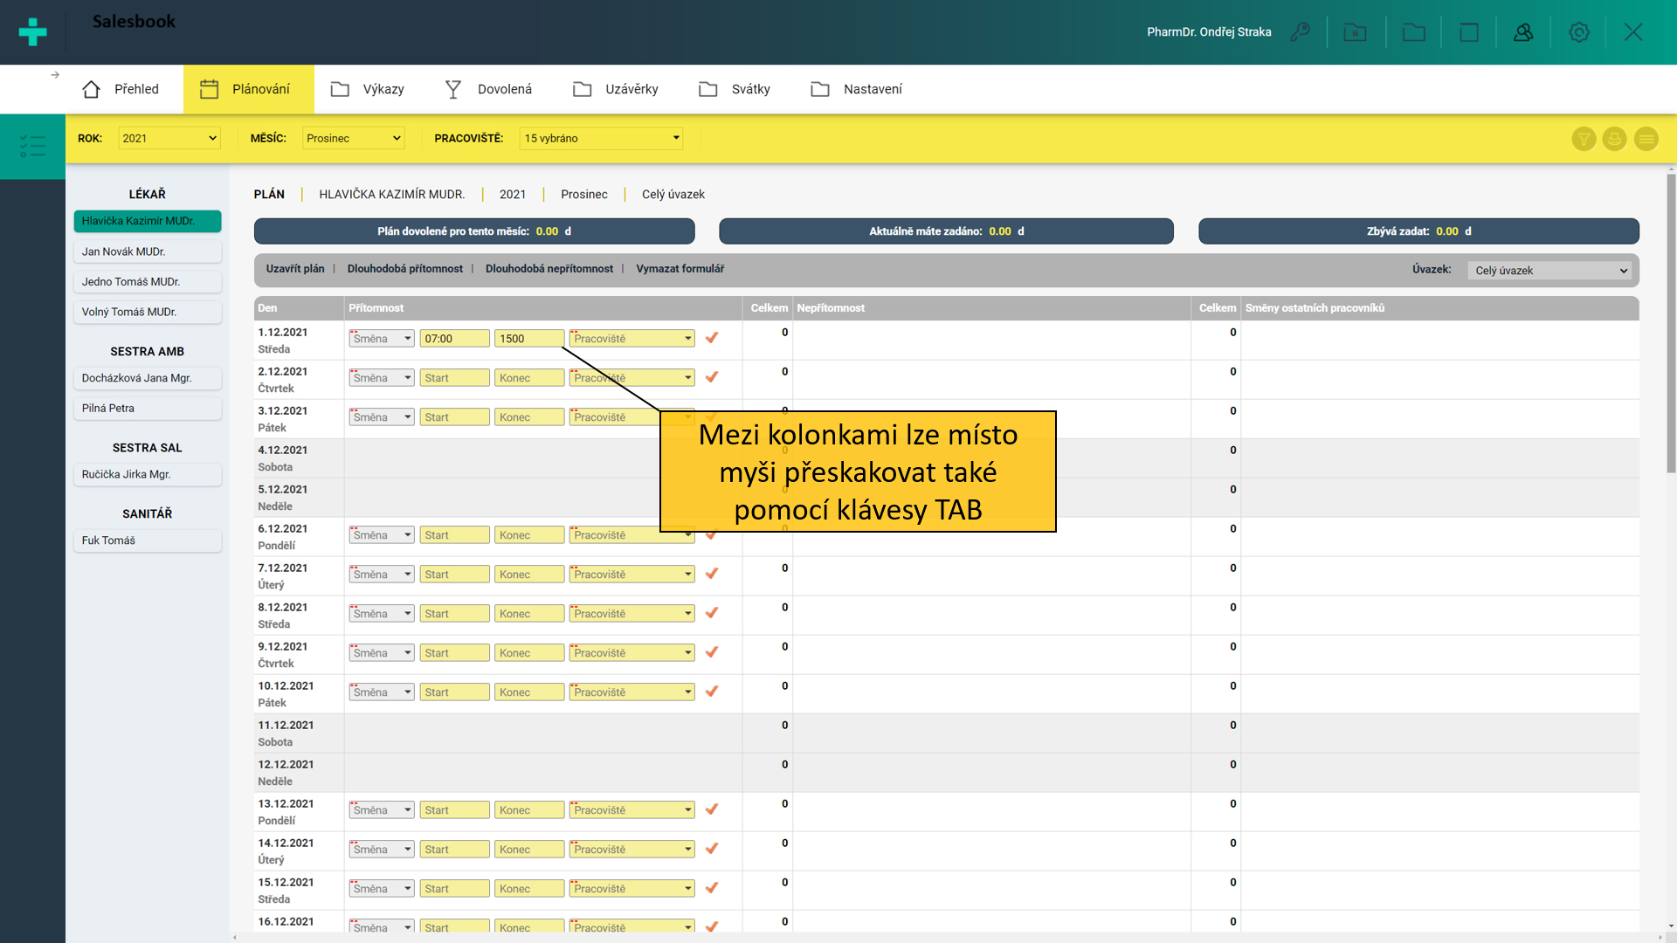Click the checkmark for 7.12.2021 row

(x=712, y=574)
